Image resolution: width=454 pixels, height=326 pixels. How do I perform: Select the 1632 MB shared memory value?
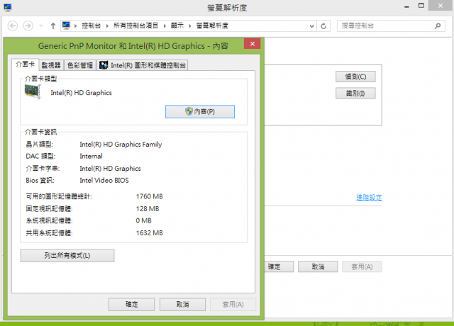(150, 233)
